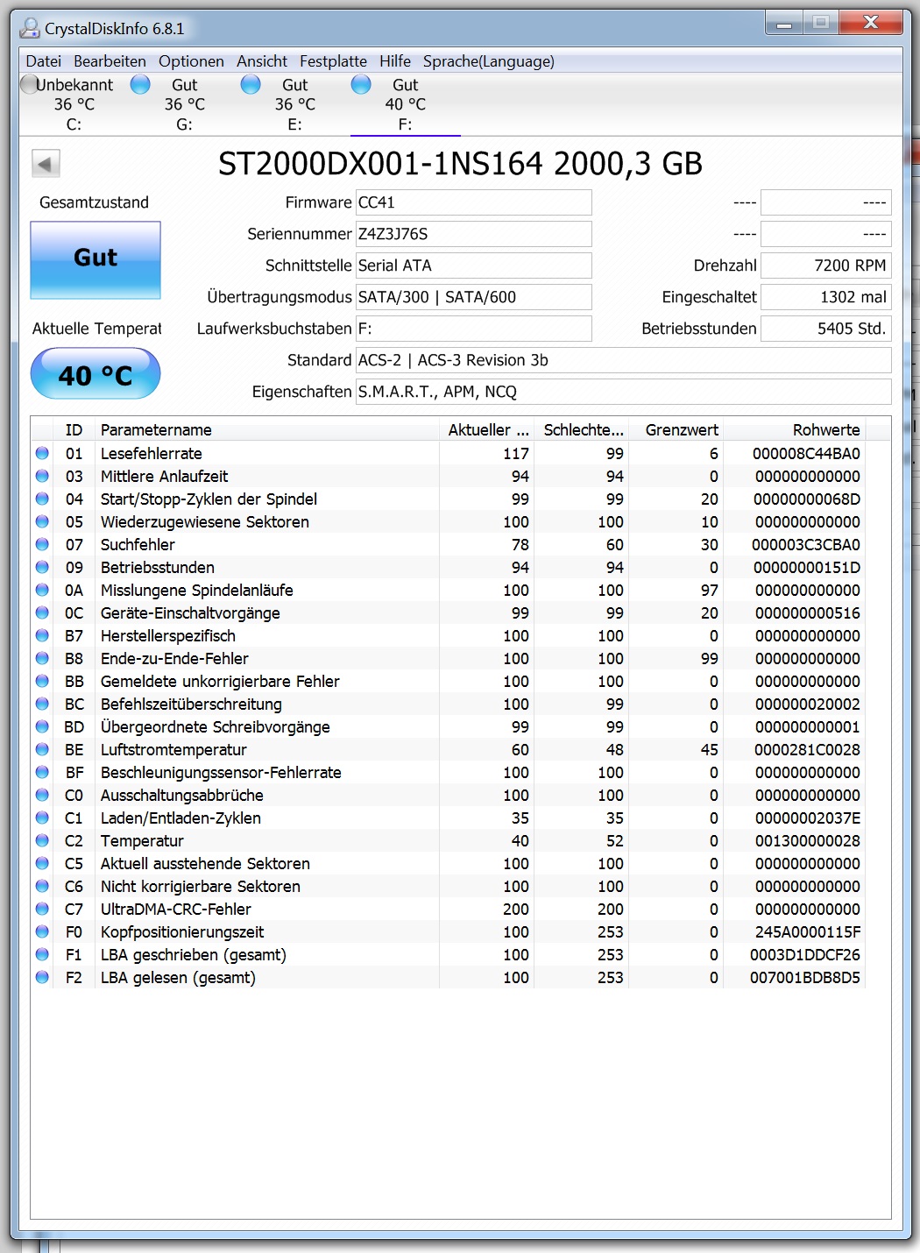Open the Hilfe menu

point(395,61)
